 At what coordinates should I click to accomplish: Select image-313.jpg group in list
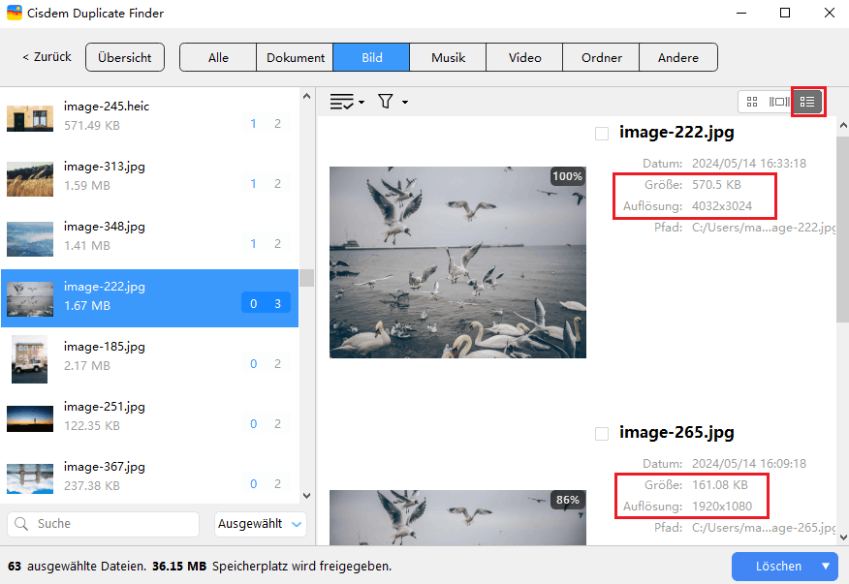click(x=149, y=178)
